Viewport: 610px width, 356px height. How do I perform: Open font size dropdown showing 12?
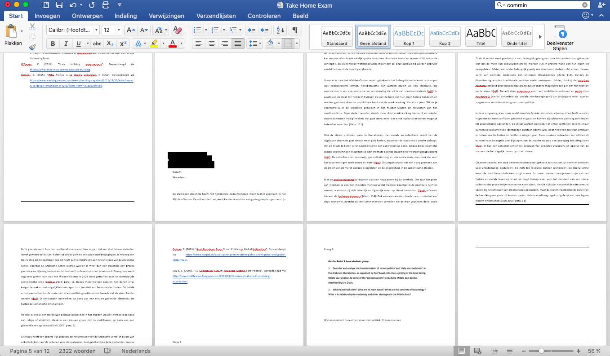[118, 30]
